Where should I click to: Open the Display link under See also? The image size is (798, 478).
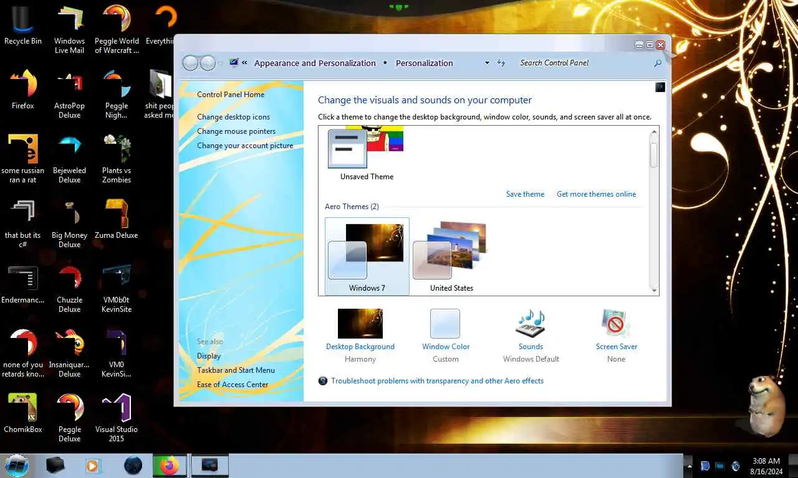pos(209,356)
